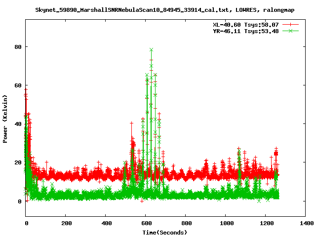Click the x-axis tick label 1400

[307, 223]
